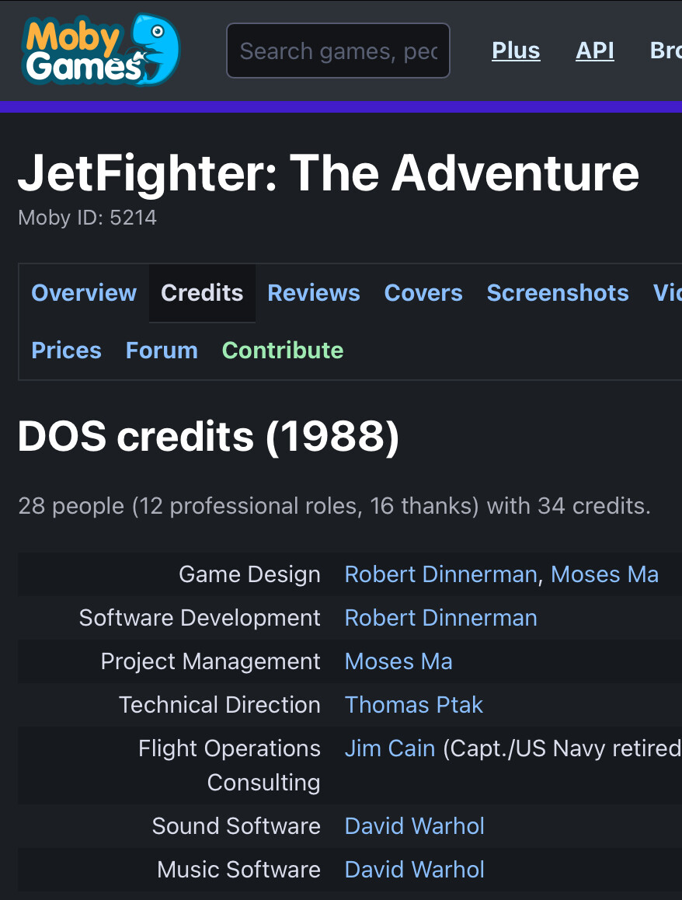This screenshot has height=900, width=682.
Task: Focus the Search games input field
Action: (x=339, y=51)
